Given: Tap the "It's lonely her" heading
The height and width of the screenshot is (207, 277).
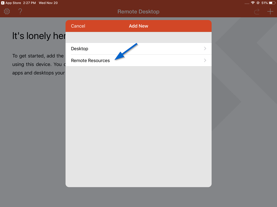Looking at the screenshot, I should tap(39, 36).
